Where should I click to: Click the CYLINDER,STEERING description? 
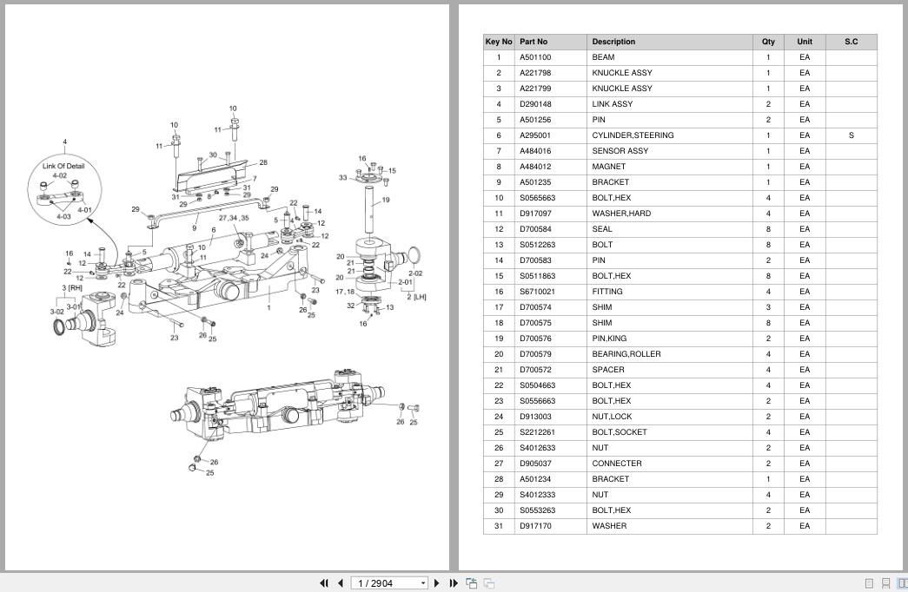click(633, 135)
